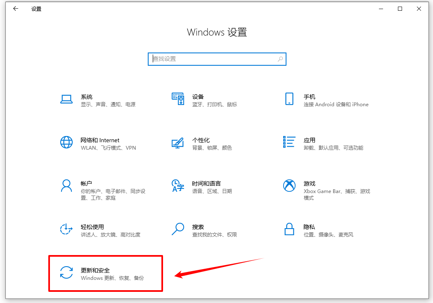Open the 隐私 padlock icon
This screenshot has height=303, width=433.
pos(289,229)
